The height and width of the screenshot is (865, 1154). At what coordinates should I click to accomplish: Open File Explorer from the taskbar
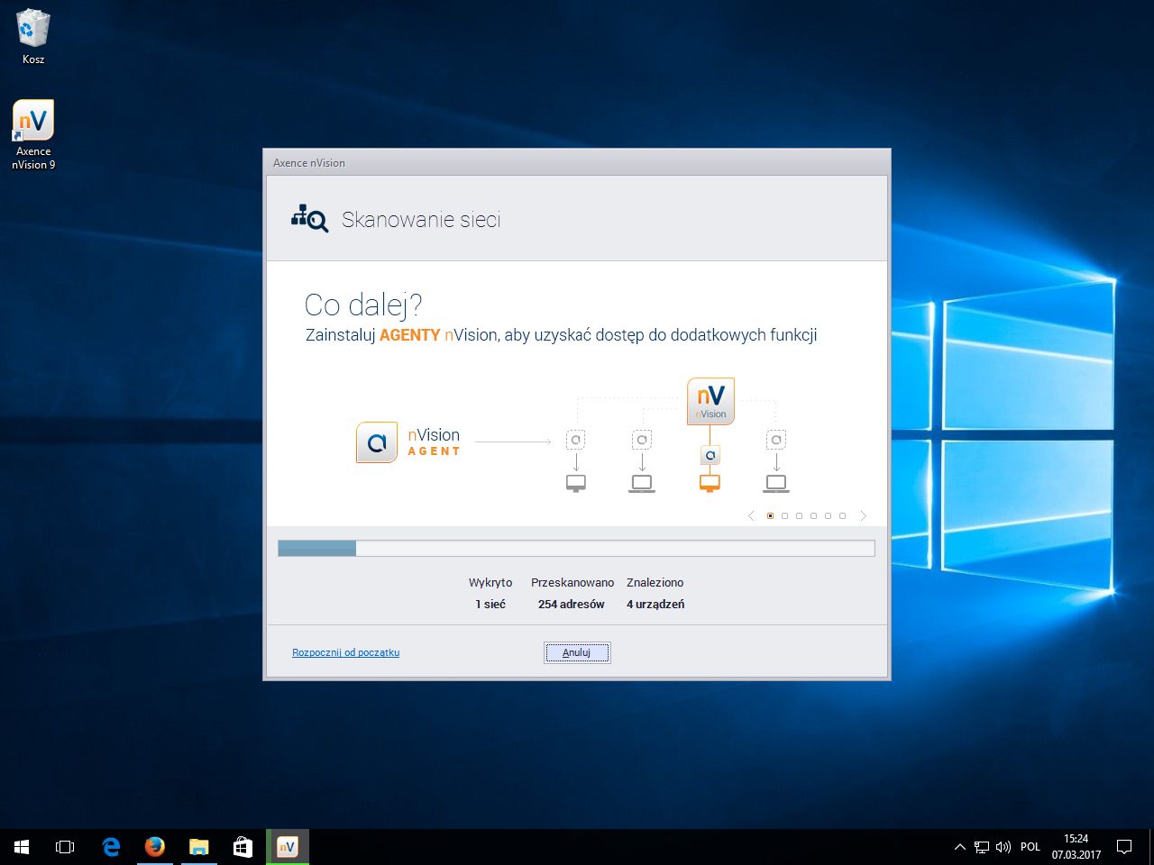pos(199,847)
